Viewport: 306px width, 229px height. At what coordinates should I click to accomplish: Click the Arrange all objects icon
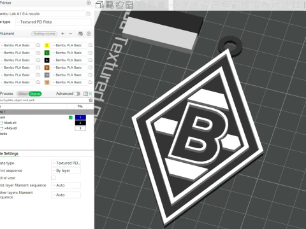click(129, 4)
